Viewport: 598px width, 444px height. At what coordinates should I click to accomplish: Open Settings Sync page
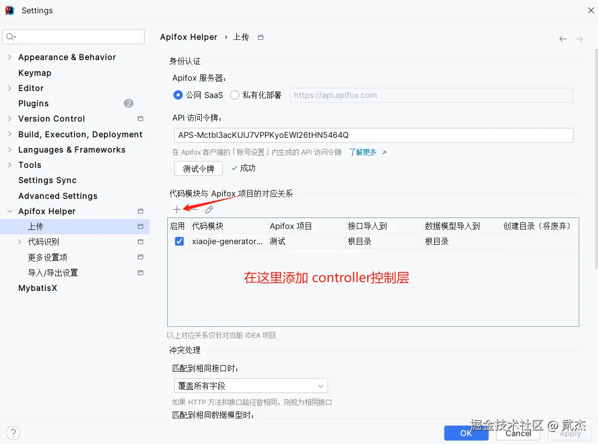47,180
